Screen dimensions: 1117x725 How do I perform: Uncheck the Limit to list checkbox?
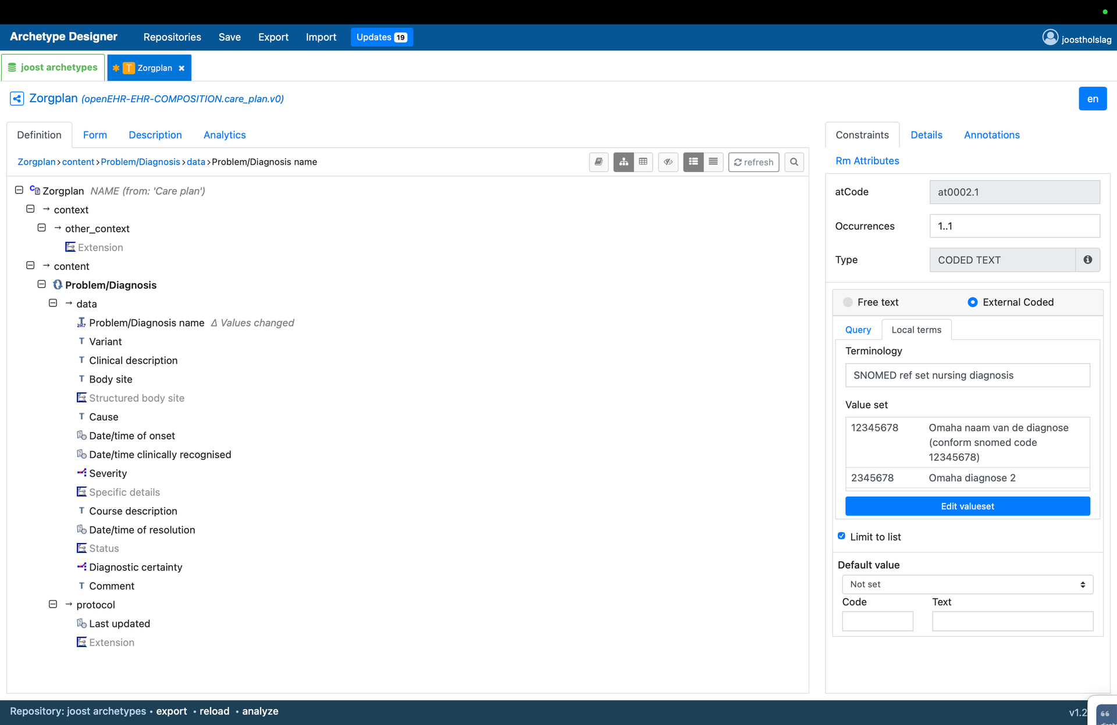pyautogui.click(x=841, y=536)
